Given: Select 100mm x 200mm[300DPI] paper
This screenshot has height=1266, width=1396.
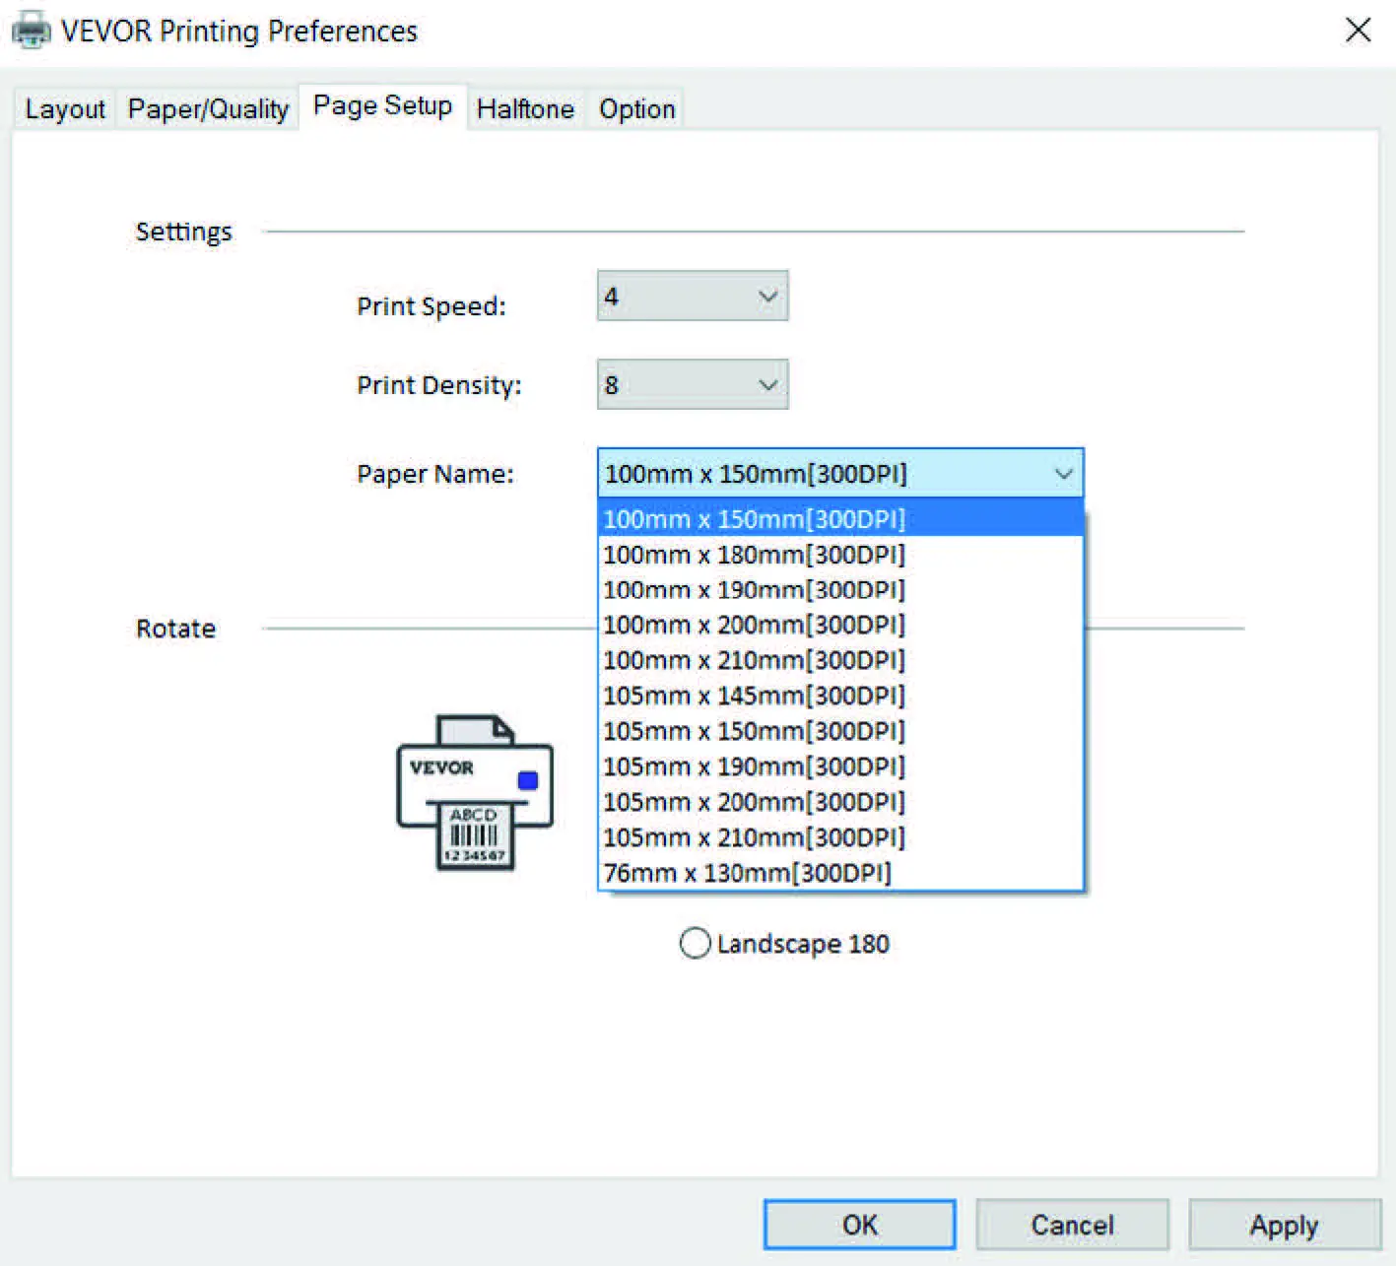Looking at the screenshot, I should [x=840, y=625].
